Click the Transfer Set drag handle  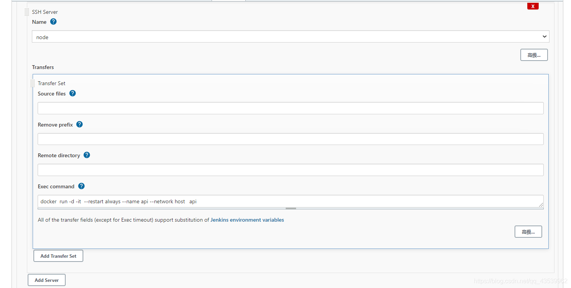(33, 83)
